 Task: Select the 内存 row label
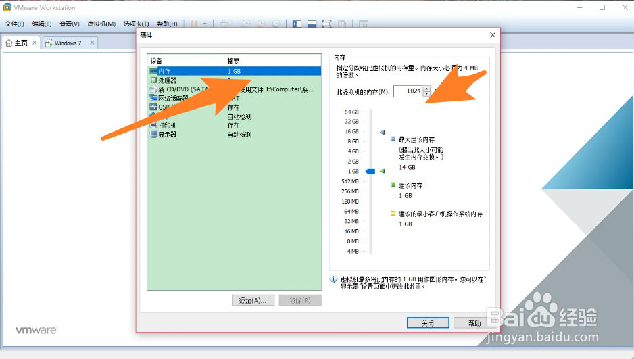point(164,71)
